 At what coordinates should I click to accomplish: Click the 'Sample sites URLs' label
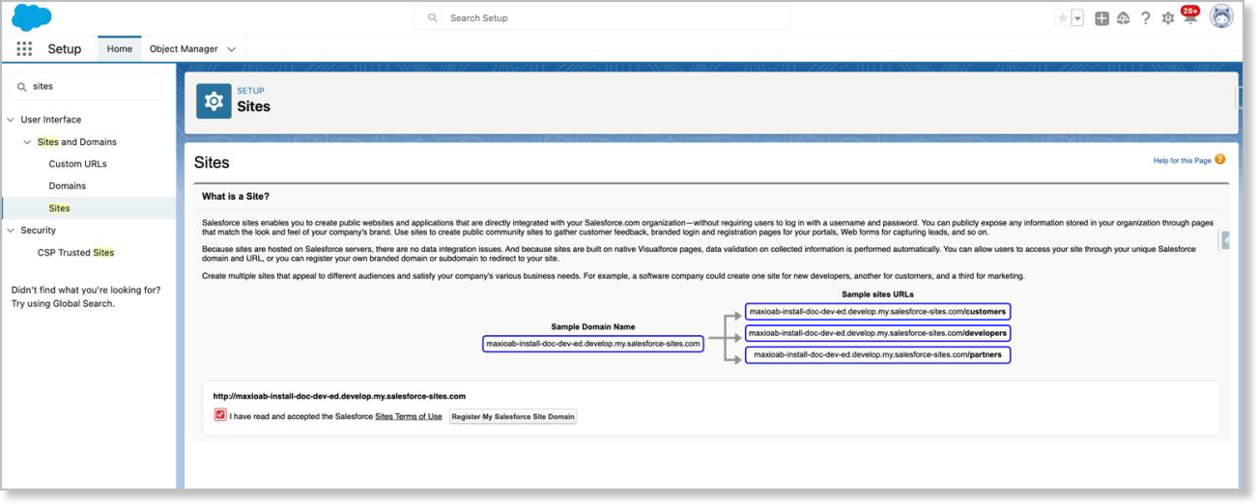[877, 294]
